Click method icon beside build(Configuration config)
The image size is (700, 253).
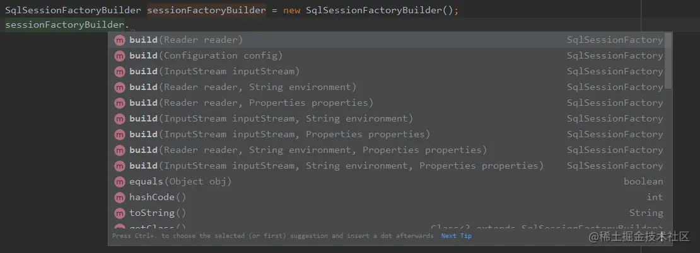[x=119, y=55]
